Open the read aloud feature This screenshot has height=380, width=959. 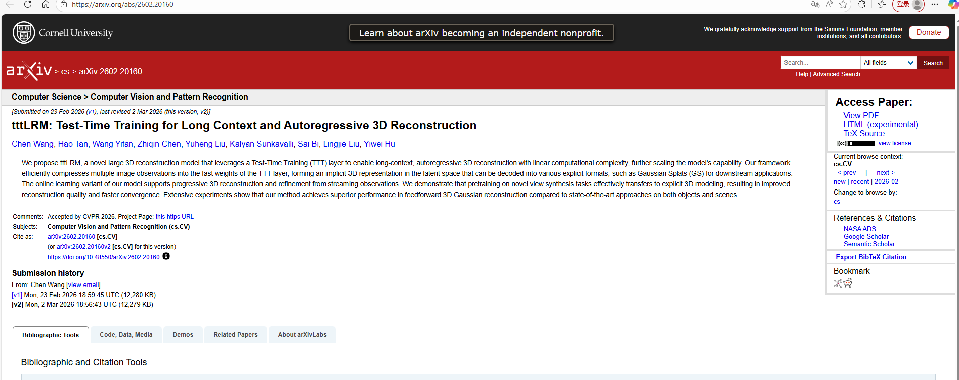829,5
